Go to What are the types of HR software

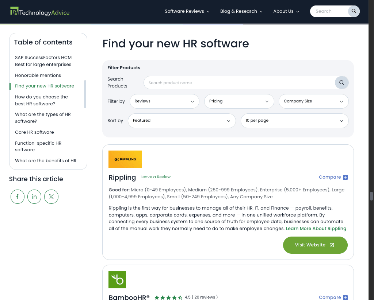point(43,118)
